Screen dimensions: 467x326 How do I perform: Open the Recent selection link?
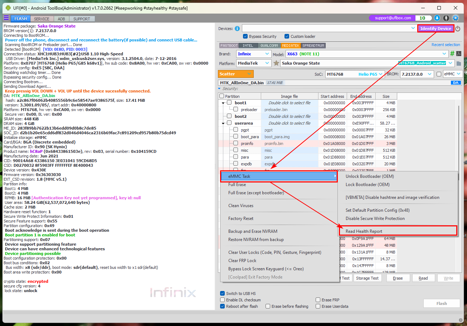446,45
